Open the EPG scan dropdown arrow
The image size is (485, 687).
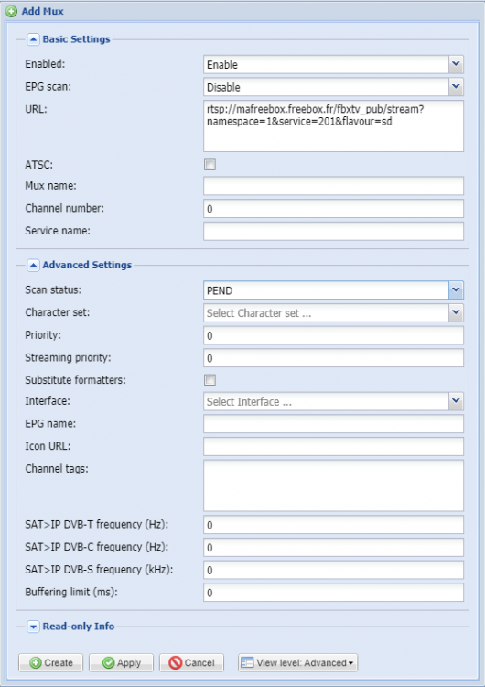[x=456, y=87]
